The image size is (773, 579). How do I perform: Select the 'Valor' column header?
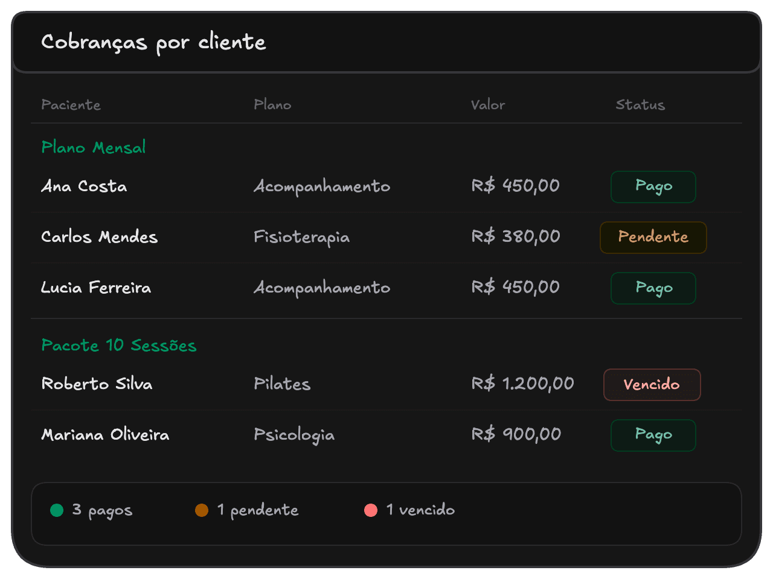(488, 104)
